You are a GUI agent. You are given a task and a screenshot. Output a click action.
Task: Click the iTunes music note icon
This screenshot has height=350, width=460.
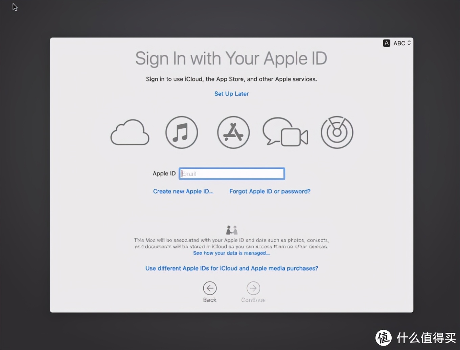[x=182, y=132]
